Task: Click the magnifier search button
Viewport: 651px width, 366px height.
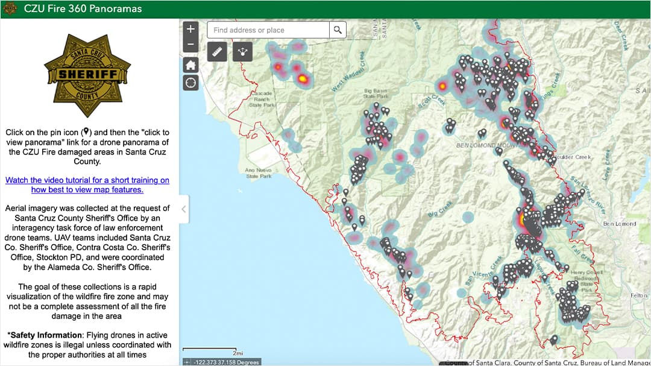Action: pos(338,30)
